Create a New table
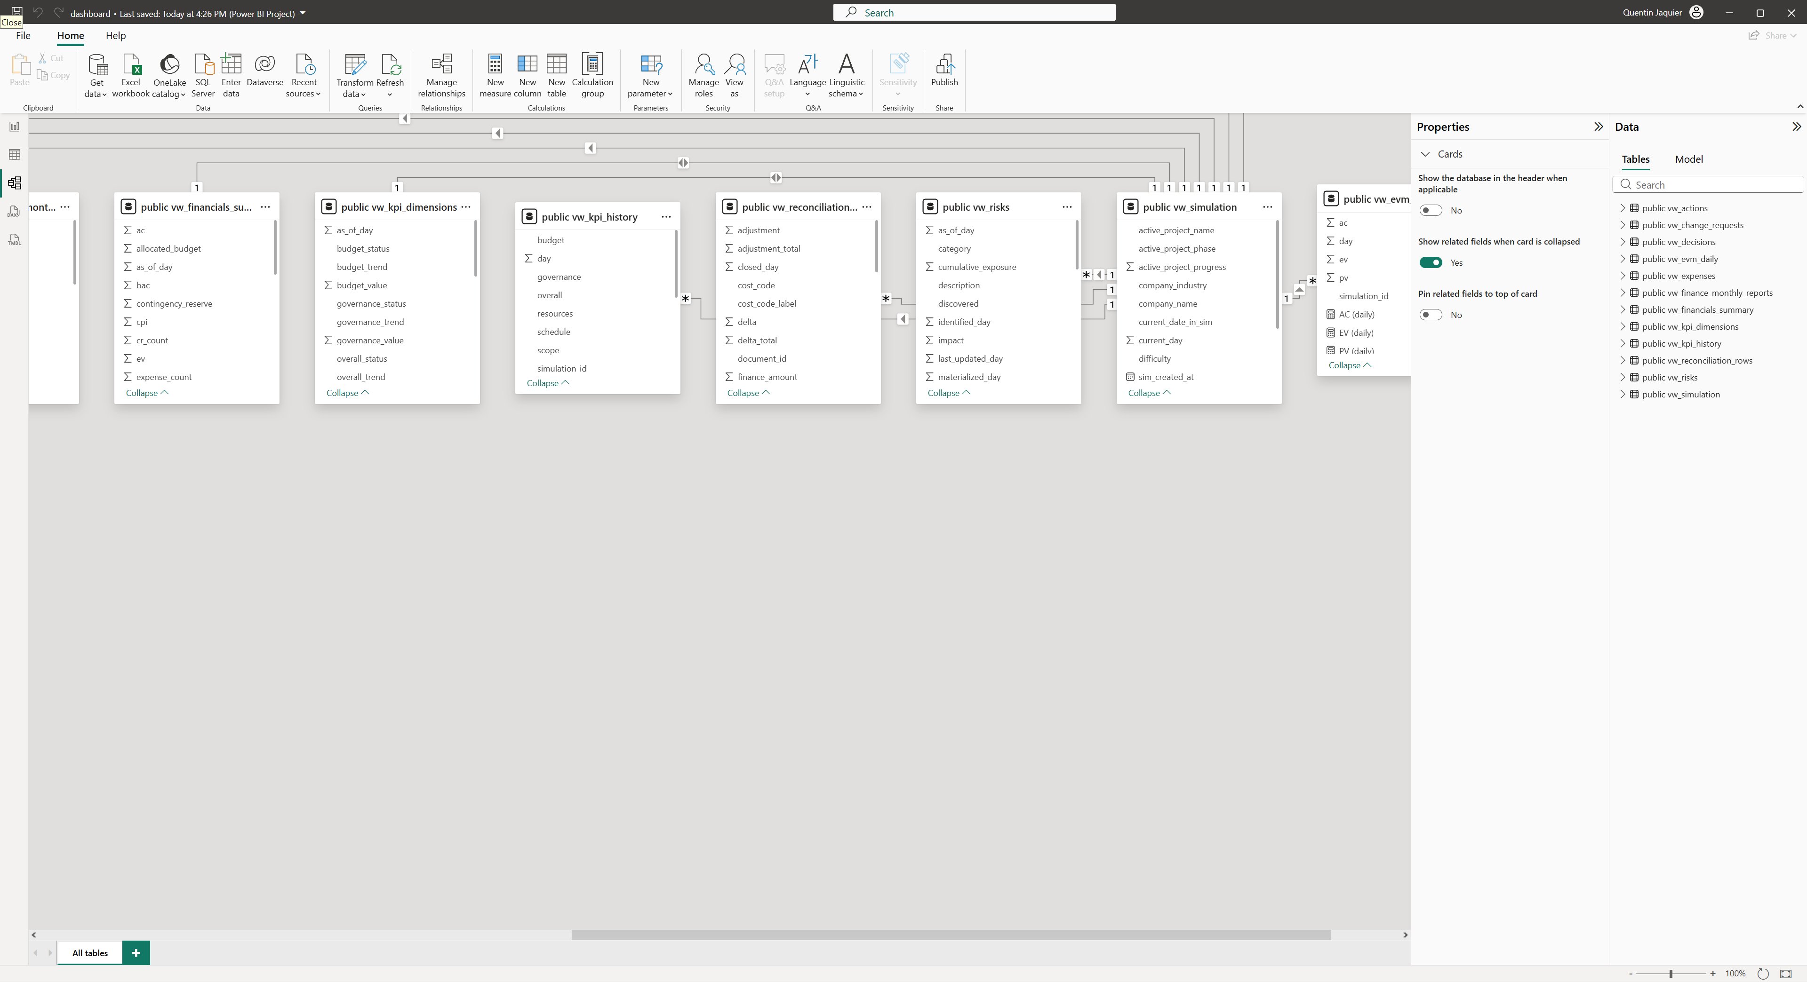The height and width of the screenshot is (982, 1807). point(556,76)
